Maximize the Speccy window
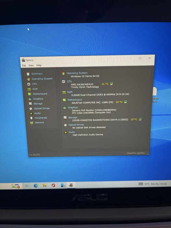171x228 pixels. (140, 58)
